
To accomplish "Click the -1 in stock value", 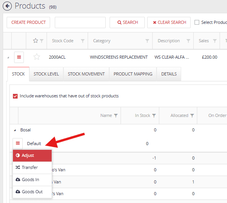I will (154, 158).
